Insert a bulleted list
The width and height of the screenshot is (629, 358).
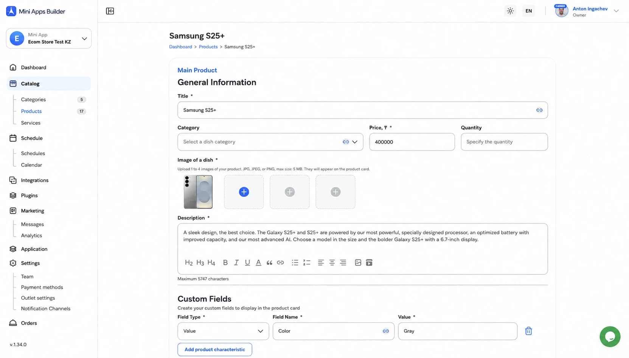[295, 263]
